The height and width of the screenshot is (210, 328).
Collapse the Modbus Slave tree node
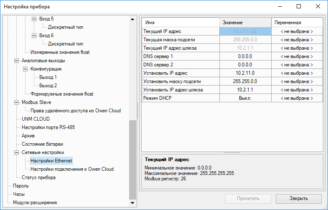tap(17, 102)
